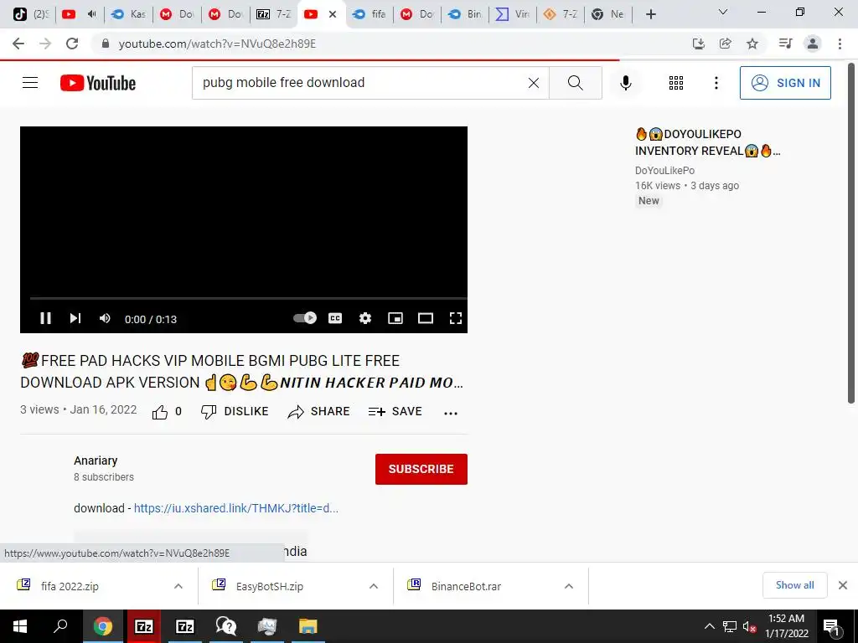Show hidden system tray icons
Screen dimensions: 858x643
(709, 626)
